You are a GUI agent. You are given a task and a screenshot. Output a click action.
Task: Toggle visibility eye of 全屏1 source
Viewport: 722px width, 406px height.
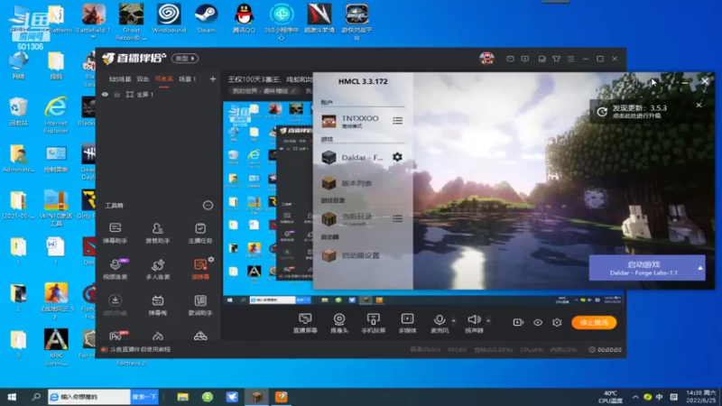tap(105, 95)
